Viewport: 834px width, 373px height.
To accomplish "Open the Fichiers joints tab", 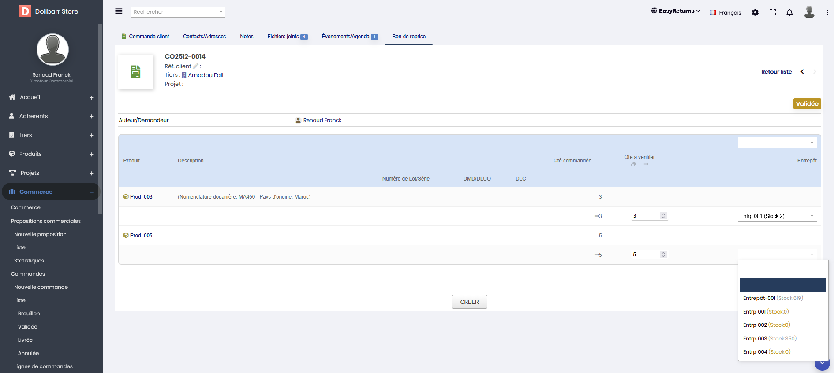I will (287, 37).
